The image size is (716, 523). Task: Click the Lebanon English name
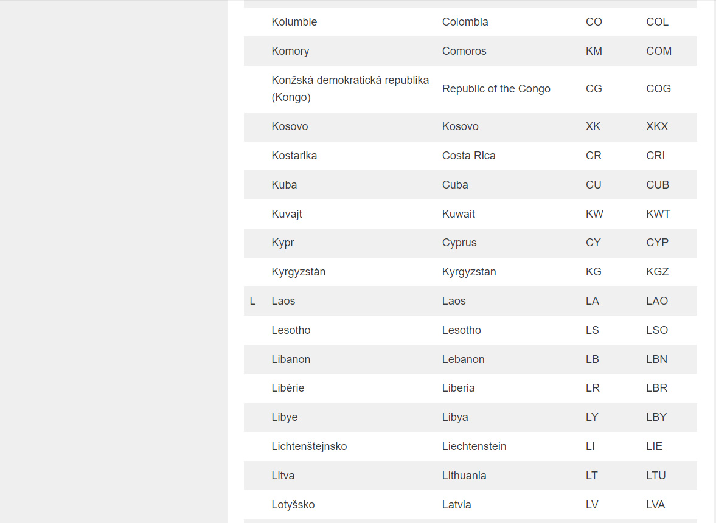463,359
